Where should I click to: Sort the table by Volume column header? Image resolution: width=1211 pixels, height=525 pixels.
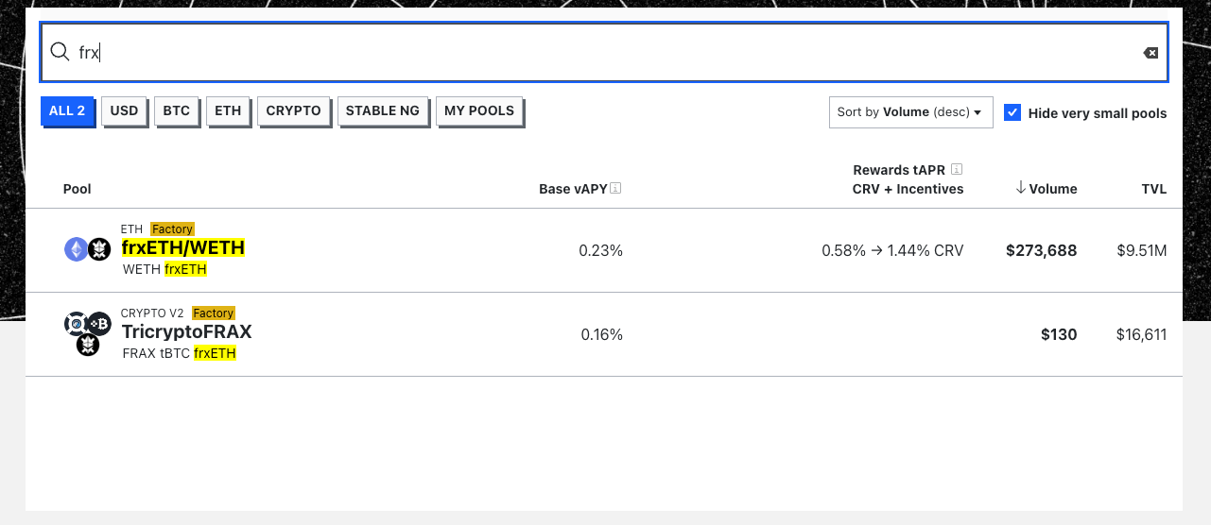click(x=1047, y=189)
